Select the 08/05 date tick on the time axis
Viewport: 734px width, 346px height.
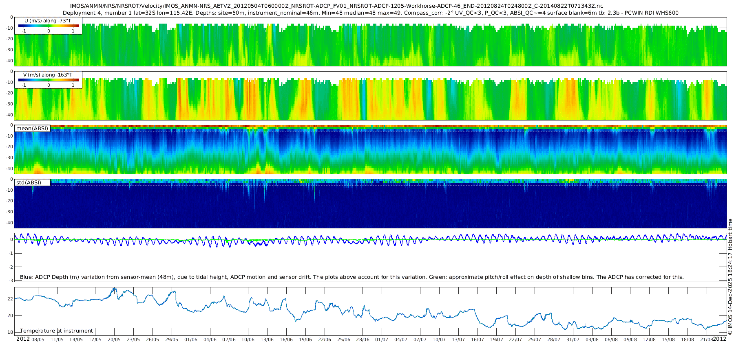pyautogui.click(x=38, y=339)
